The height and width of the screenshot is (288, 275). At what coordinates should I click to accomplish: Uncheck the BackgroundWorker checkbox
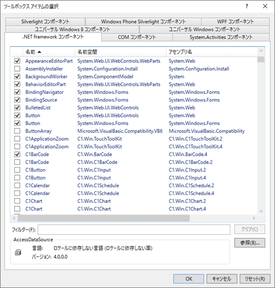(x=17, y=76)
